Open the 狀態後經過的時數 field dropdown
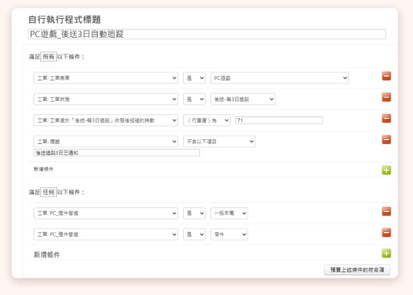413x295 pixels. click(106, 121)
